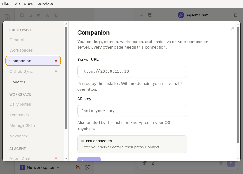243x174 pixels.
Task: Open settings via the gear icon
Action: [x=87, y=167]
